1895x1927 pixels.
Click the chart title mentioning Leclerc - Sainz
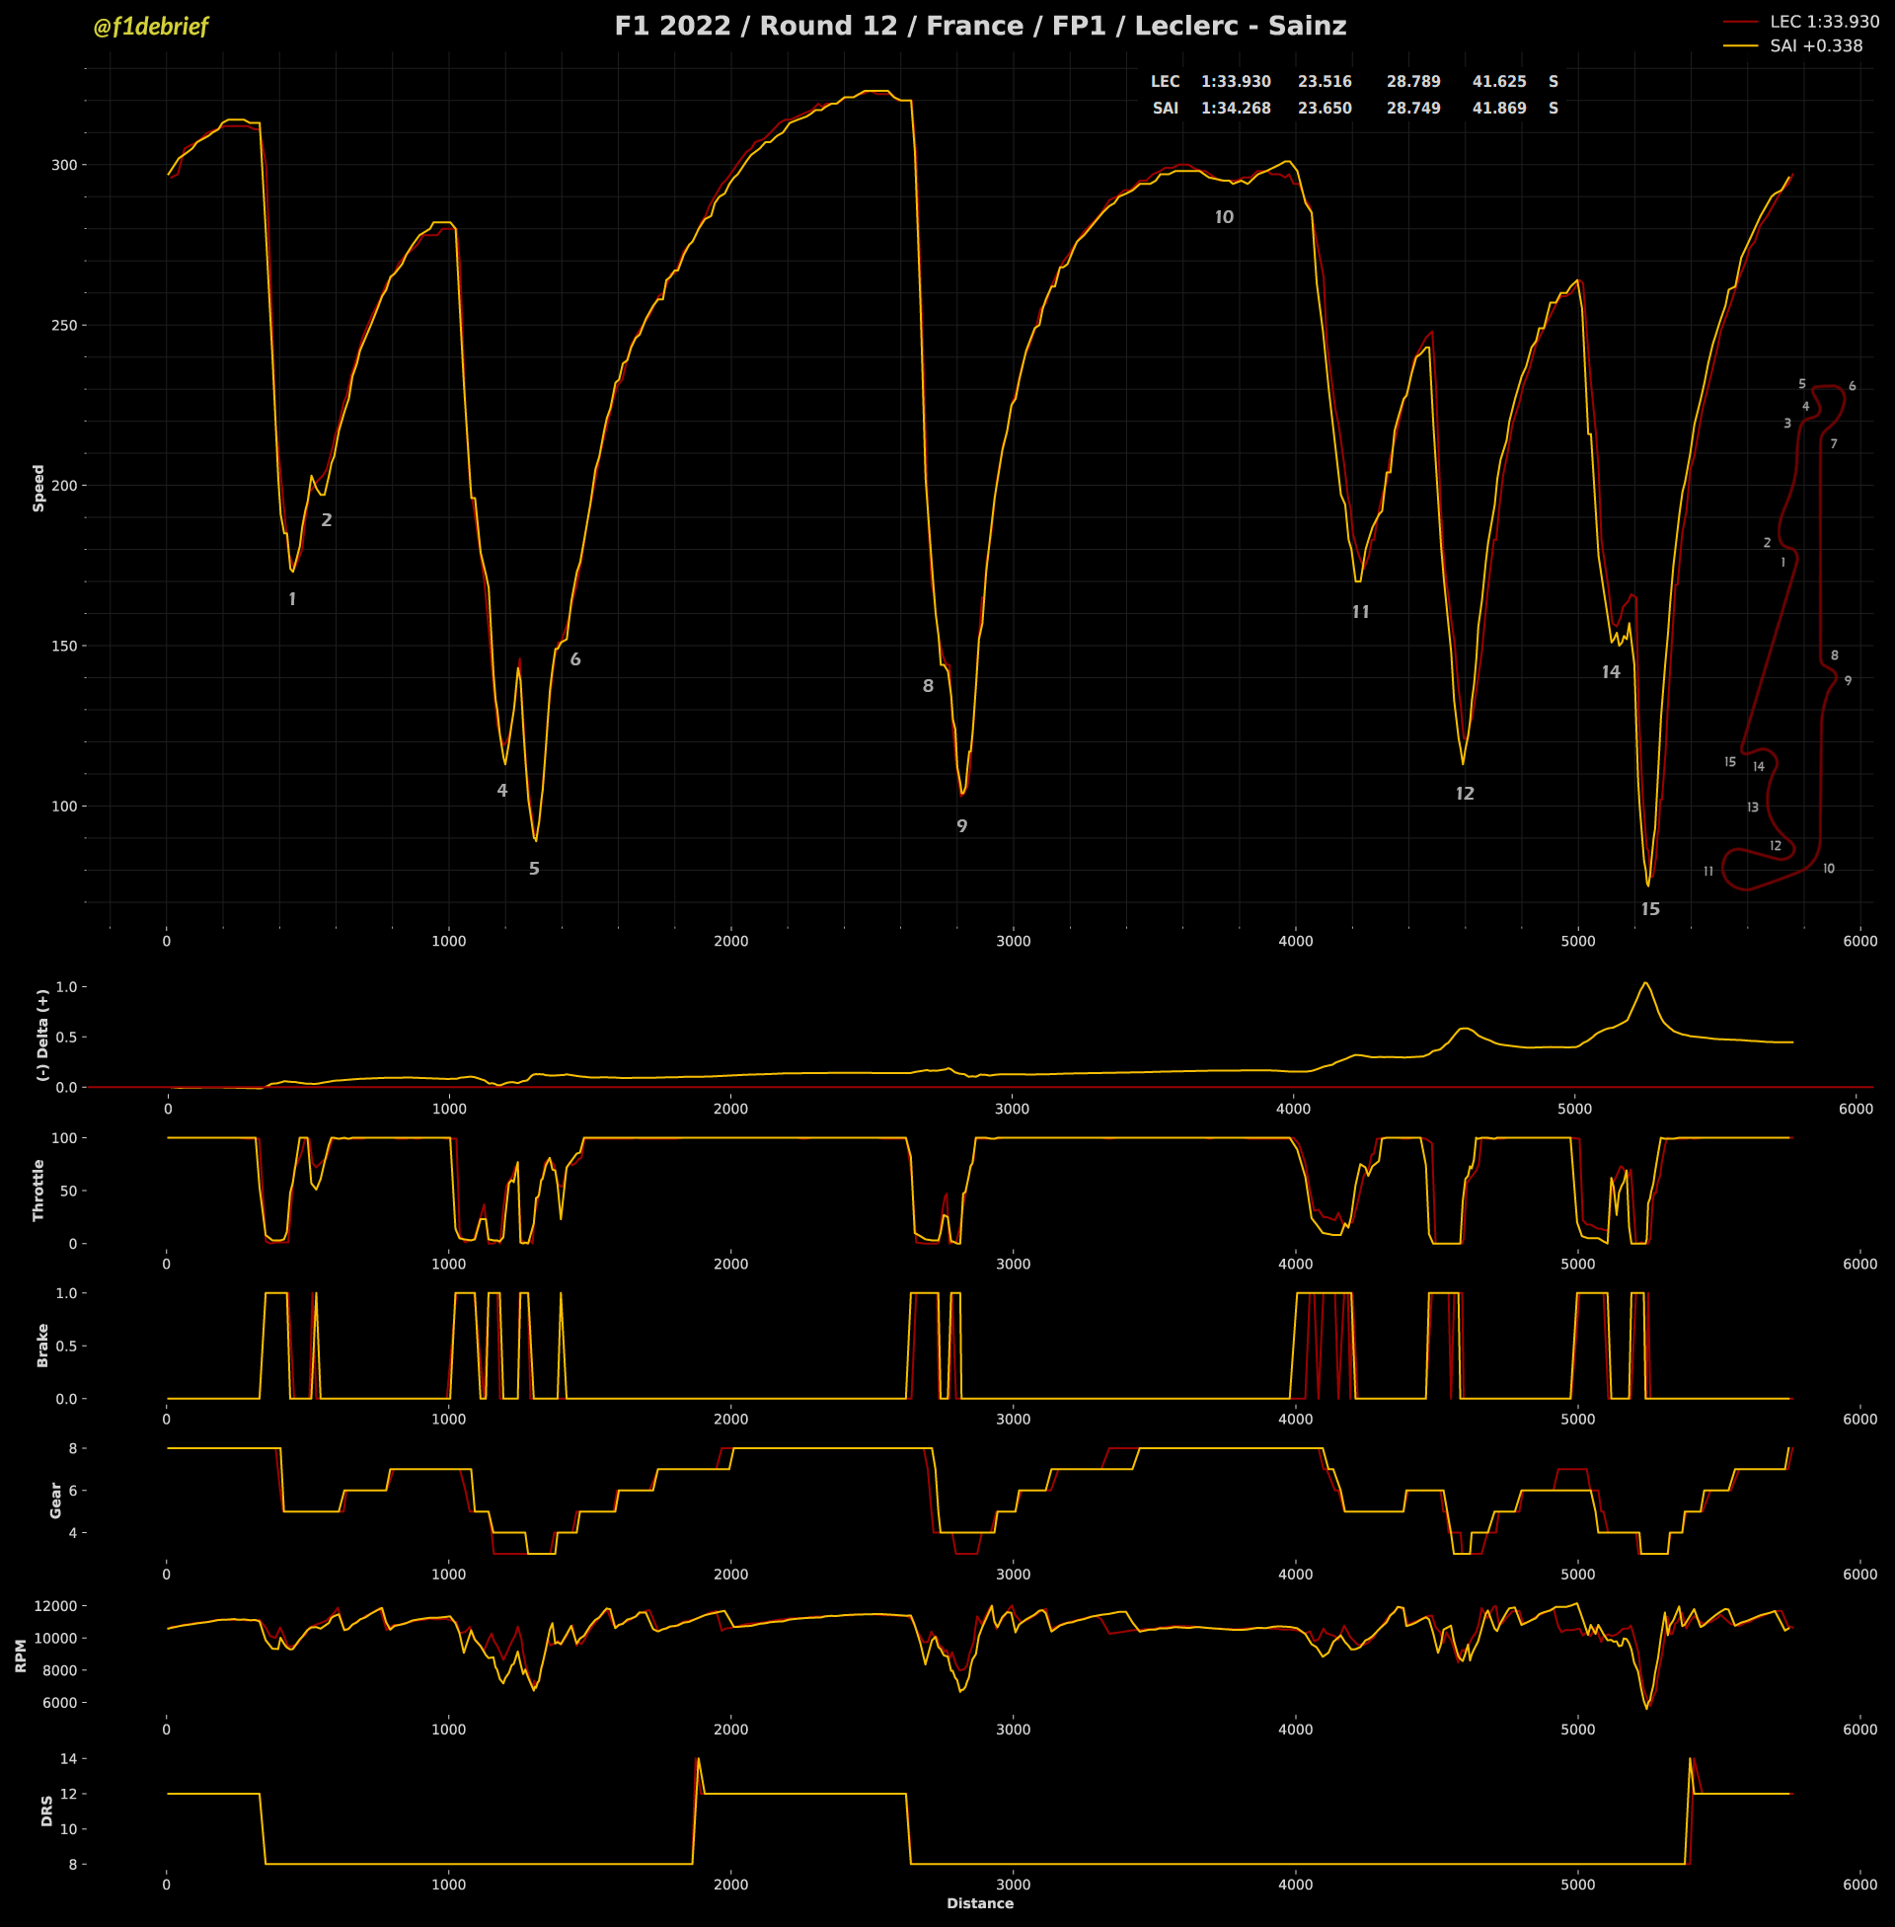pyautogui.click(x=979, y=26)
